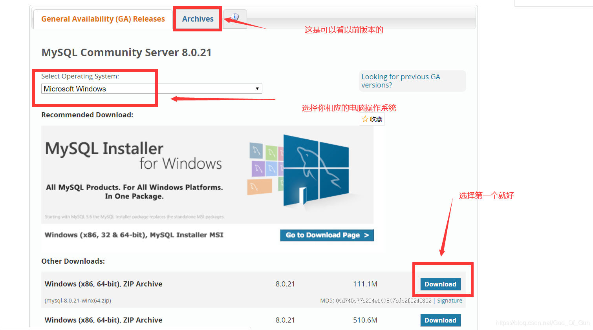Click the Windows logo graphic in banner
Image resolution: width=593 pixels, height=330 pixels.
tap(316, 170)
